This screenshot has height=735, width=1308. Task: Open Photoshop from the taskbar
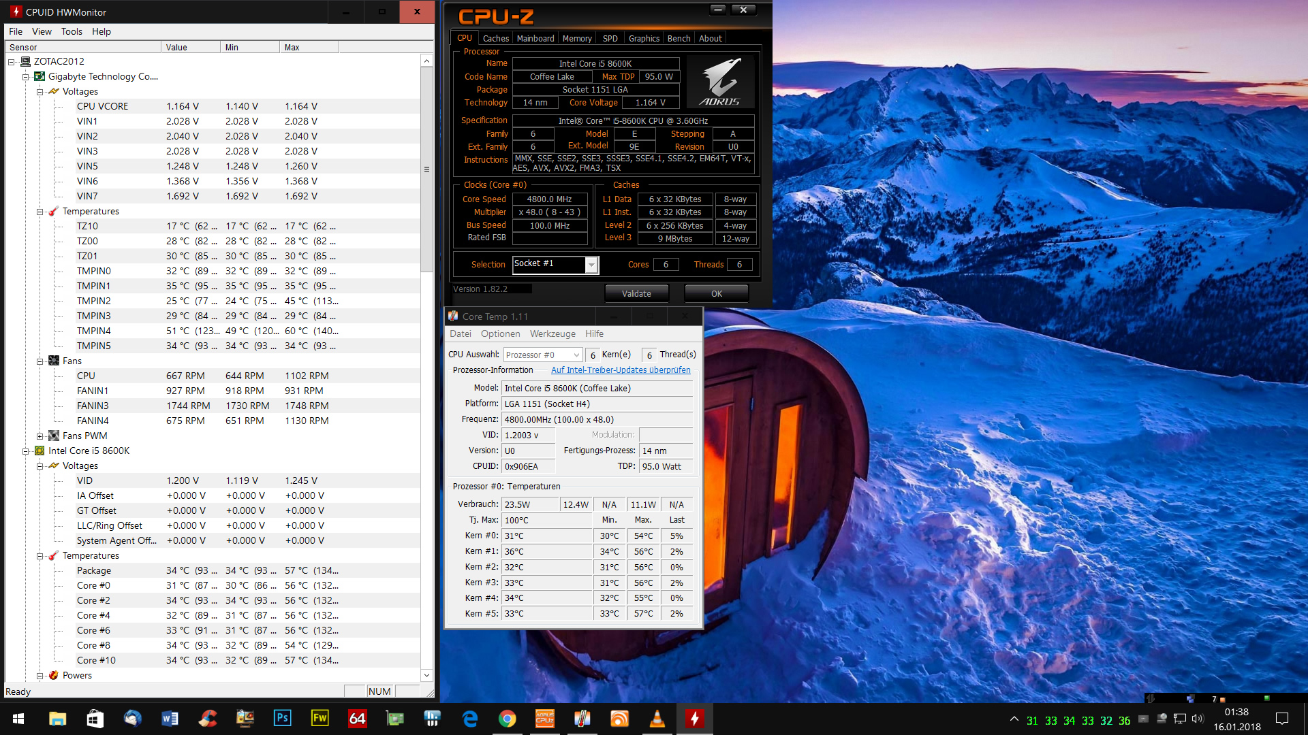point(282,719)
